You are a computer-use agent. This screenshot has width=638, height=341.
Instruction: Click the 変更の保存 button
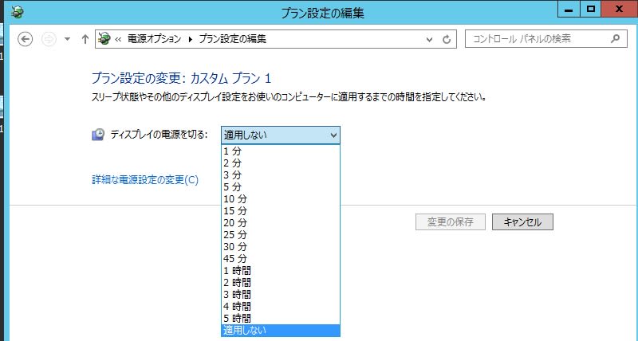[451, 222]
